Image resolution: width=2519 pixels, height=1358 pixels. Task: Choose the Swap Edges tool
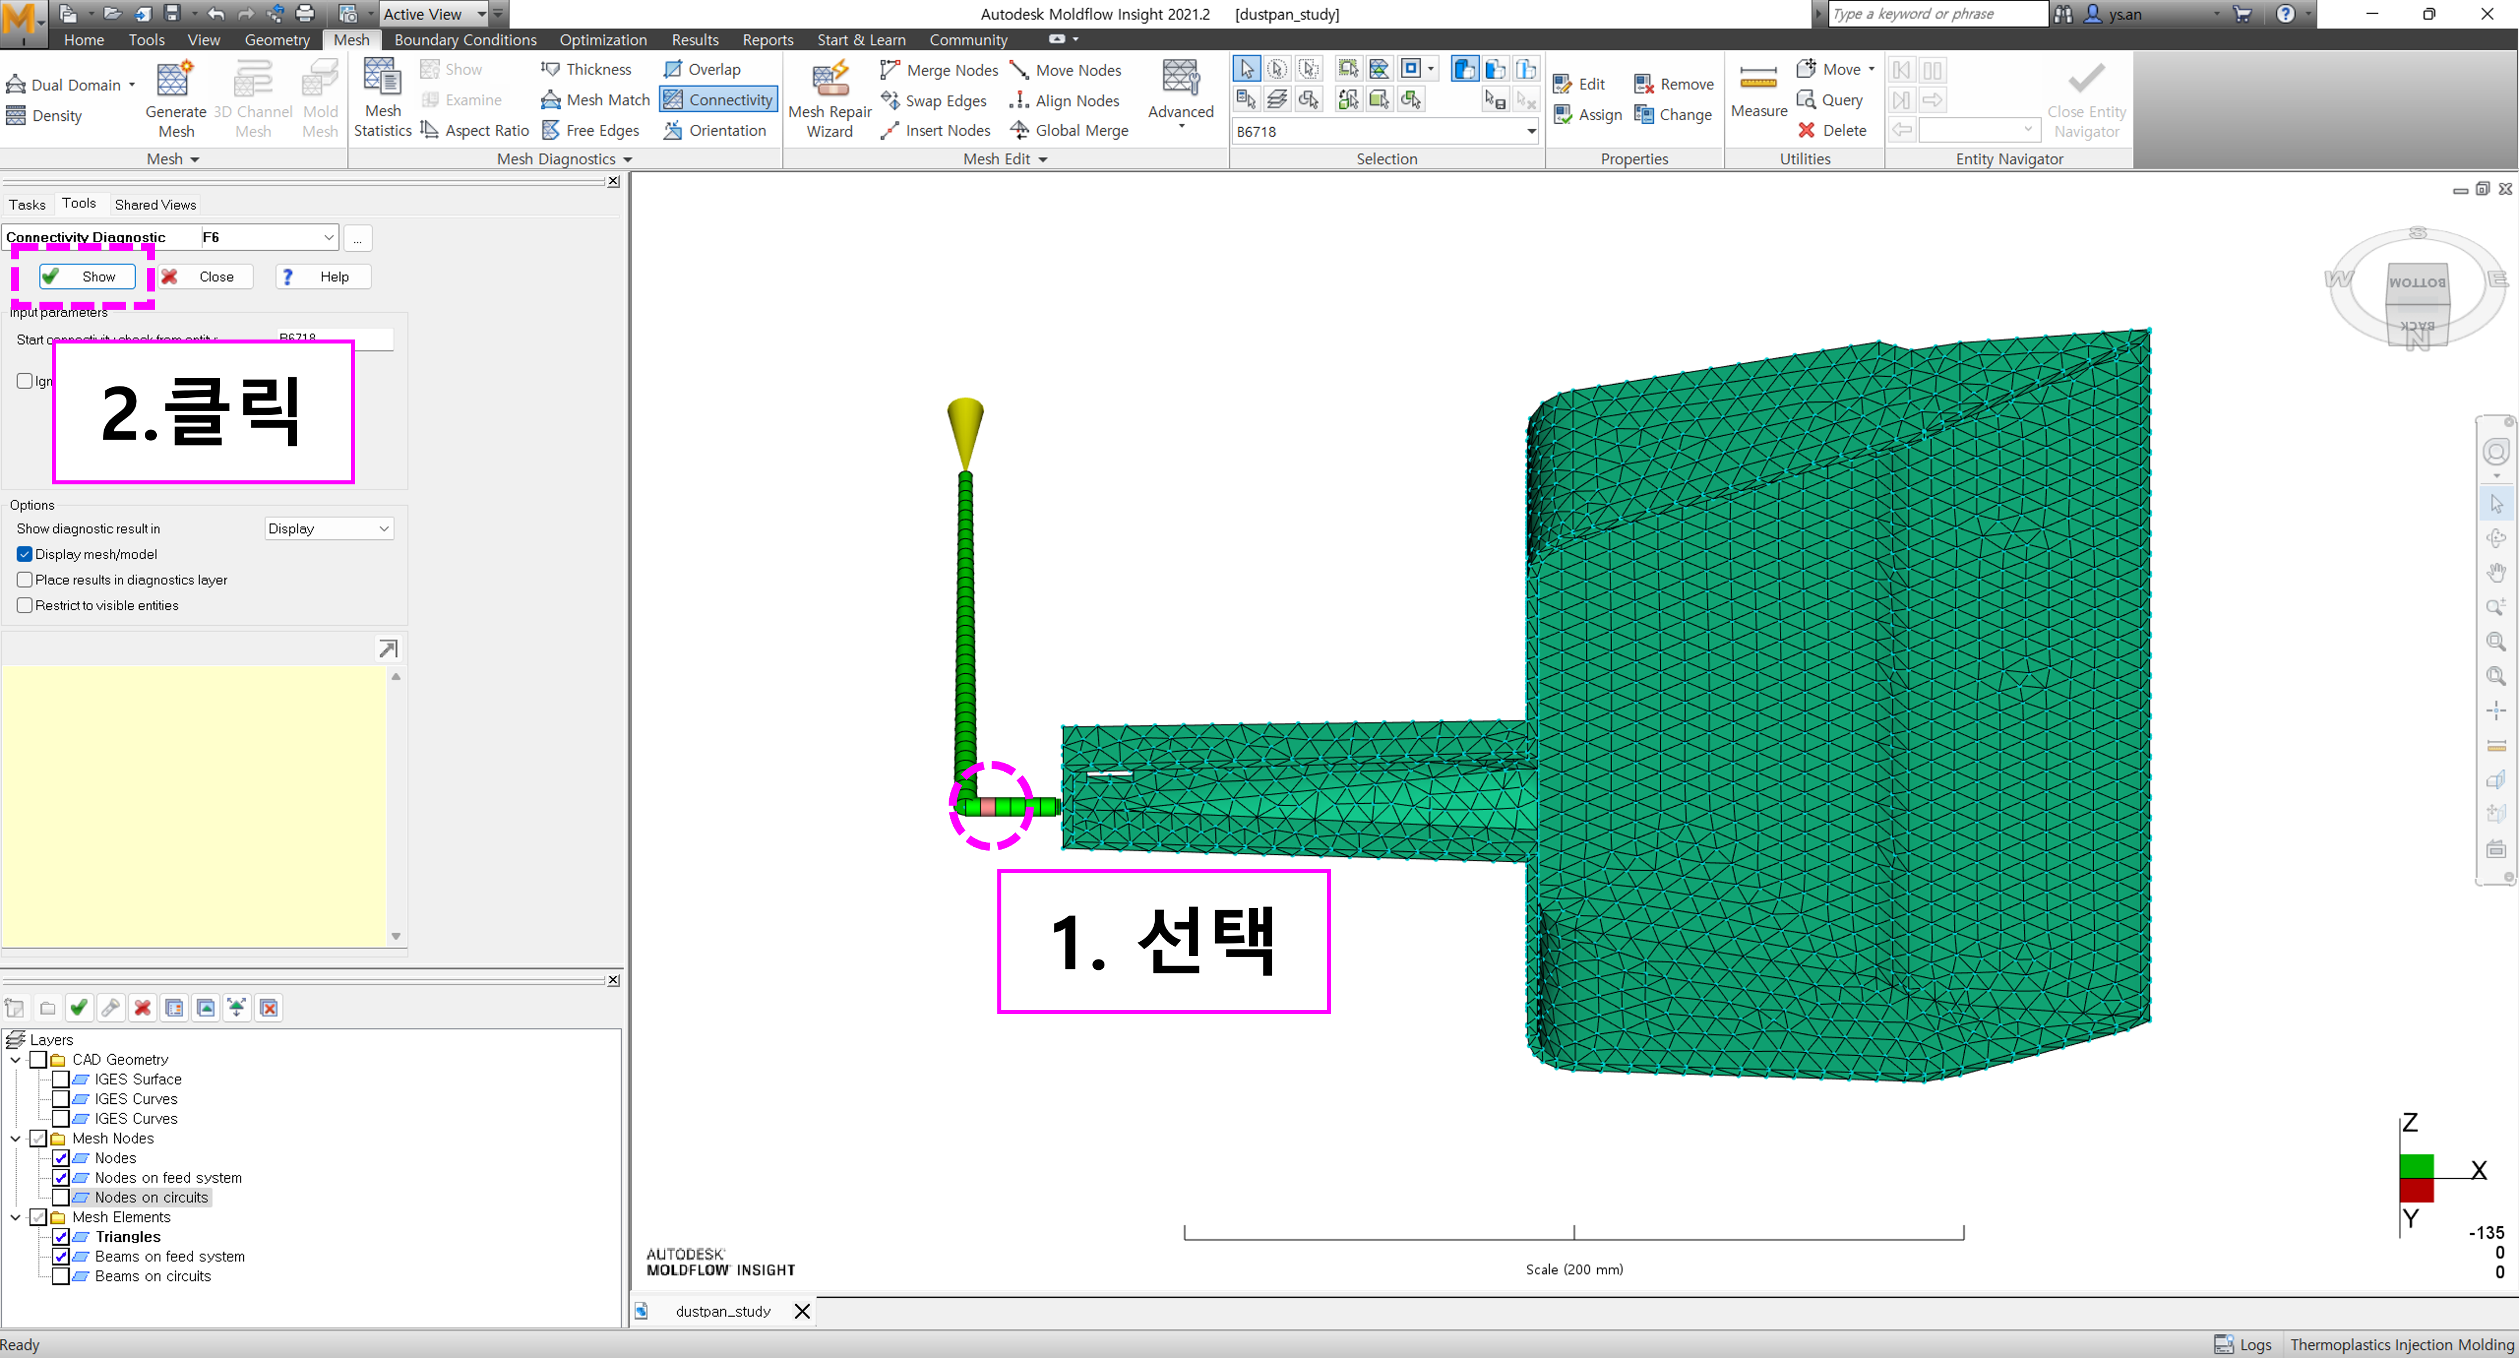coord(933,101)
